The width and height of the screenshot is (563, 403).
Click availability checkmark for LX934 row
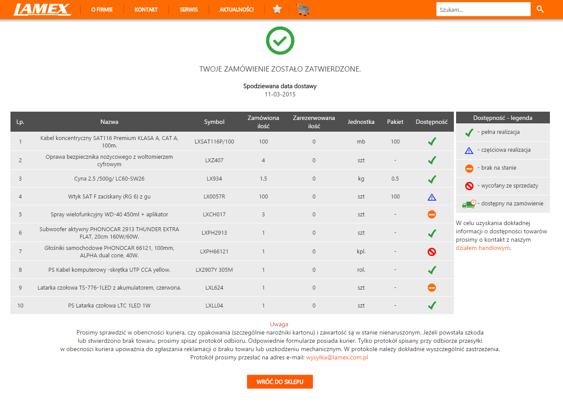432,179
